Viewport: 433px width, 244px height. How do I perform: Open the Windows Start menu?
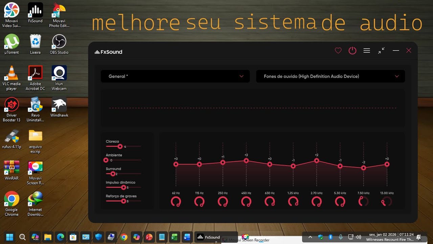(10, 237)
